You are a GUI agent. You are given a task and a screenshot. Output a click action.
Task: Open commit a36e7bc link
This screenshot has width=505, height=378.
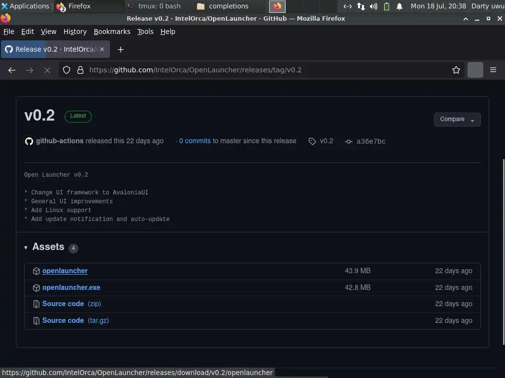pyautogui.click(x=371, y=141)
